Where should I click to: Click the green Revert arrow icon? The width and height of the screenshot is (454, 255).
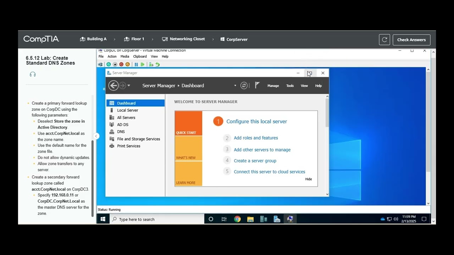[157, 64]
